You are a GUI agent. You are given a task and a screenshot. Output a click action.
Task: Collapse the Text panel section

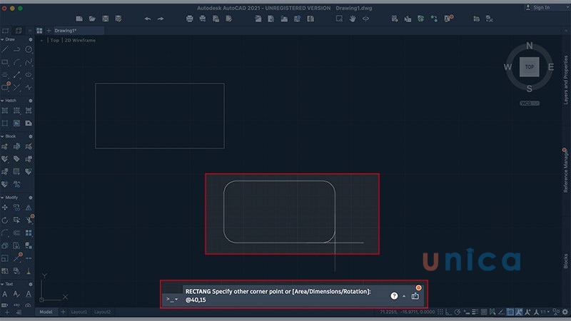[2, 284]
